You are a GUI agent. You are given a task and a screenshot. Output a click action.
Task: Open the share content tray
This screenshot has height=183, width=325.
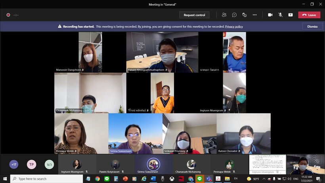coord(291,15)
